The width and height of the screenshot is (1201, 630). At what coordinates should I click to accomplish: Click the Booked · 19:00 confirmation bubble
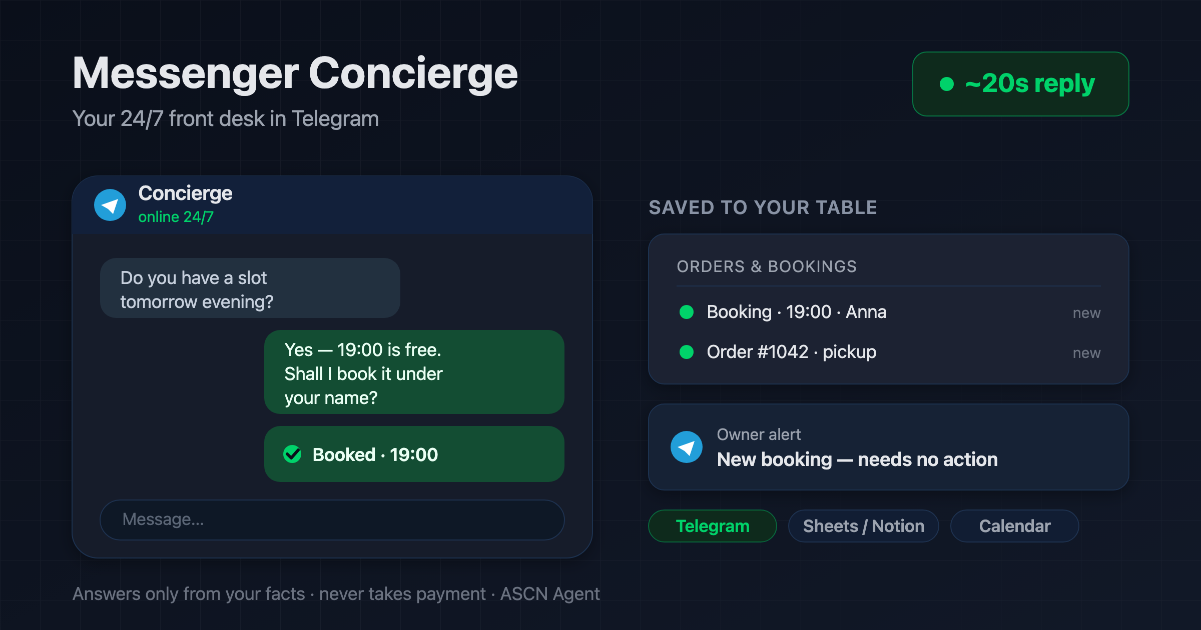(x=414, y=454)
